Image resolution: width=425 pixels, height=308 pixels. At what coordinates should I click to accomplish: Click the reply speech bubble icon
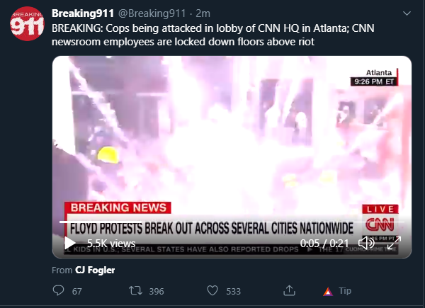coord(58,290)
